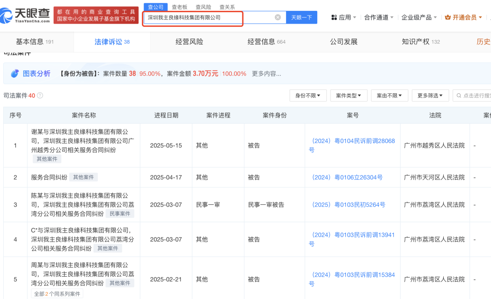Image resolution: width=491 pixels, height=299 pixels.
Task: Click the help icon beside 司法案件 40
Action: 40,96
